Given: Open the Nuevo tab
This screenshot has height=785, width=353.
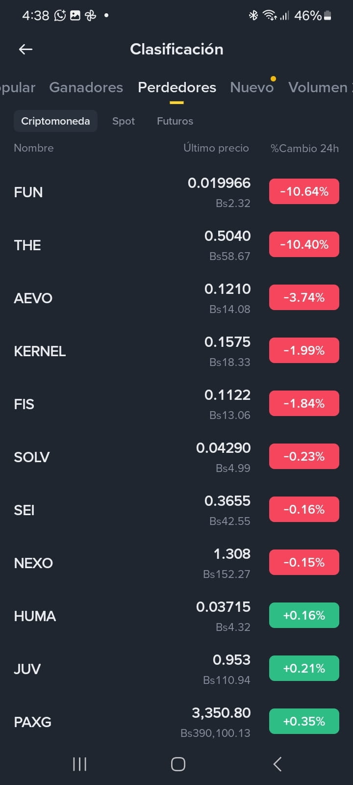Looking at the screenshot, I should (252, 87).
